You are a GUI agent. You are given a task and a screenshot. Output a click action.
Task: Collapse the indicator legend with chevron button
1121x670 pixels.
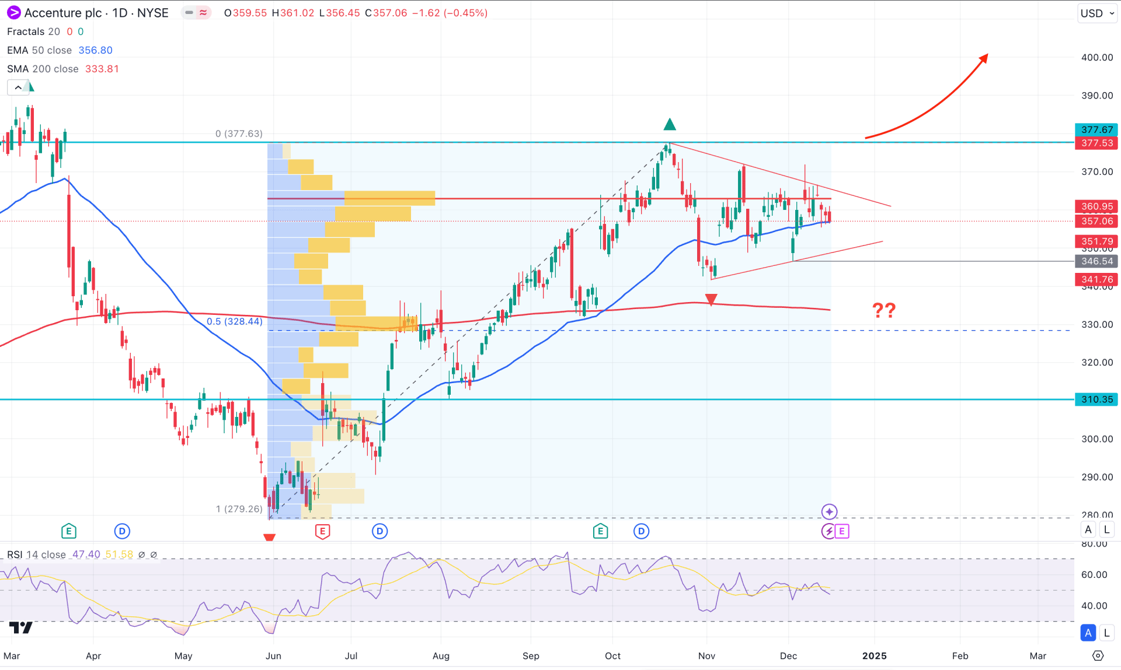point(18,87)
